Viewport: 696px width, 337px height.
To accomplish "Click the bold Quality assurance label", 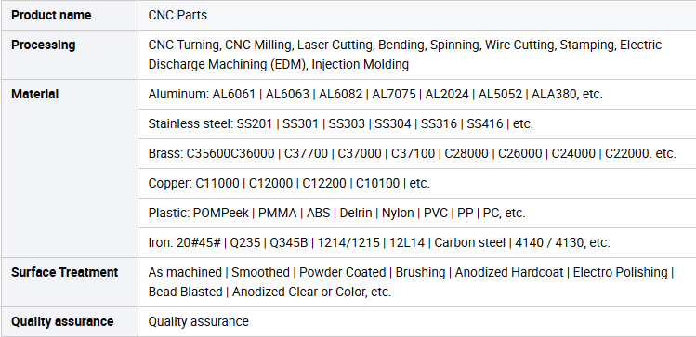I will point(62,321).
